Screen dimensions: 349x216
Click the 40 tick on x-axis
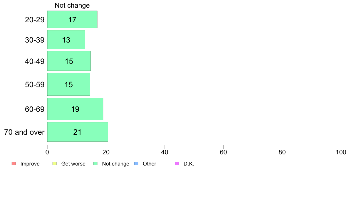[x=165, y=152]
